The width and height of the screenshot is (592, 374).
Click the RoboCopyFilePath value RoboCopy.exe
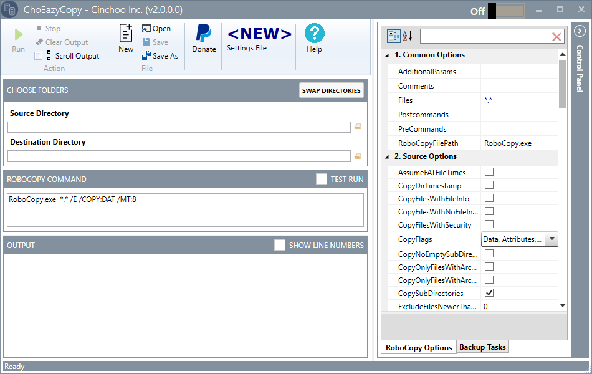coord(507,143)
